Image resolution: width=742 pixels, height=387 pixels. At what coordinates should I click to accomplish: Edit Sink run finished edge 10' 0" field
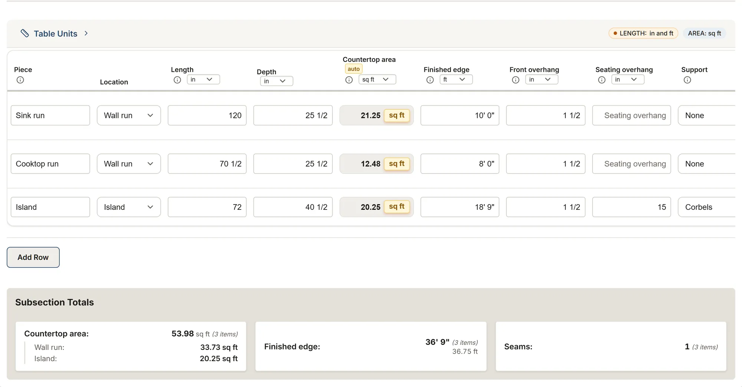tap(460, 115)
